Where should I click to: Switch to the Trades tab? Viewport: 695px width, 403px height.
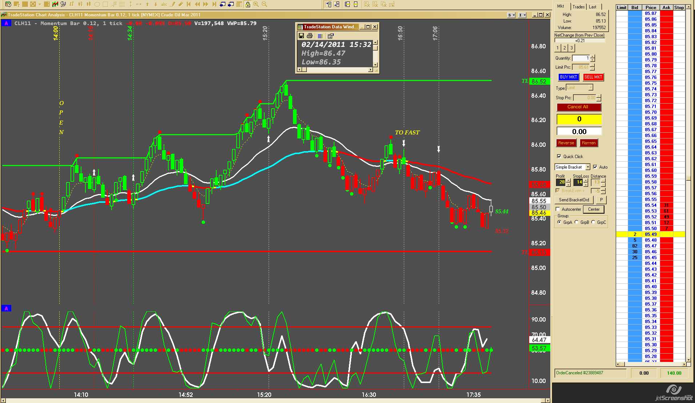point(578,7)
